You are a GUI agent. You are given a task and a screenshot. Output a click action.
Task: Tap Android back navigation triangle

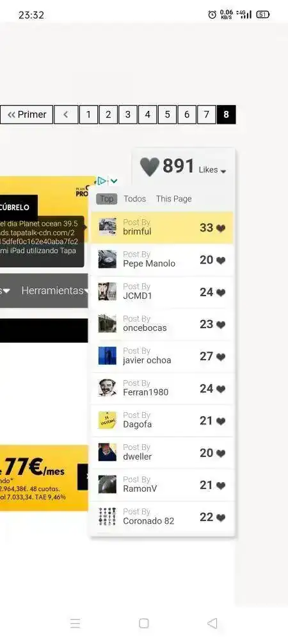tap(212, 623)
